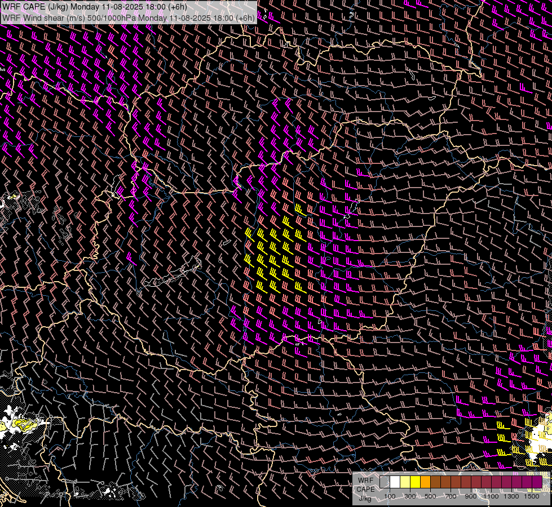552x507 pixels.
Task: Click the orange legend swatch
Action: click(x=425, y=482)
